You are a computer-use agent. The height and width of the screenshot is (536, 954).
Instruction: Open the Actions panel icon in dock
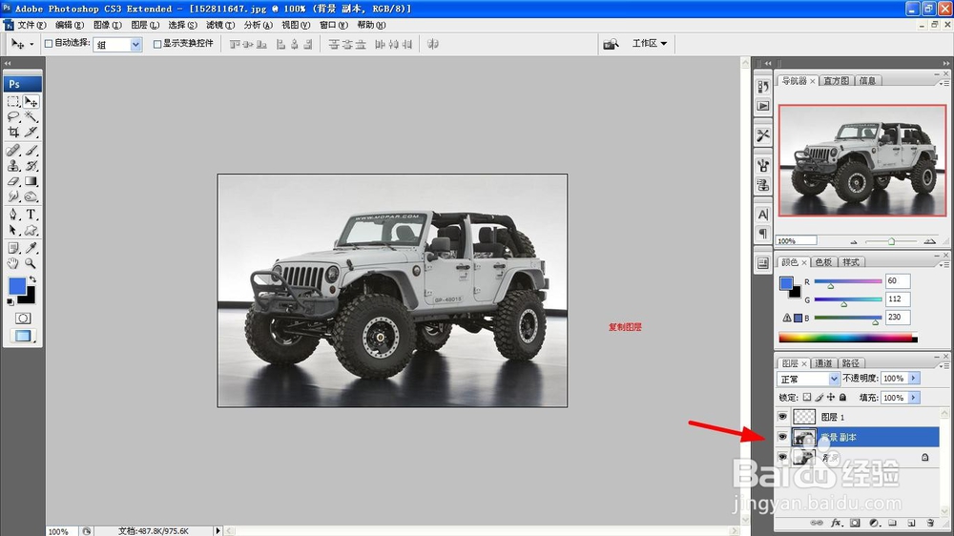click(763, 106)
